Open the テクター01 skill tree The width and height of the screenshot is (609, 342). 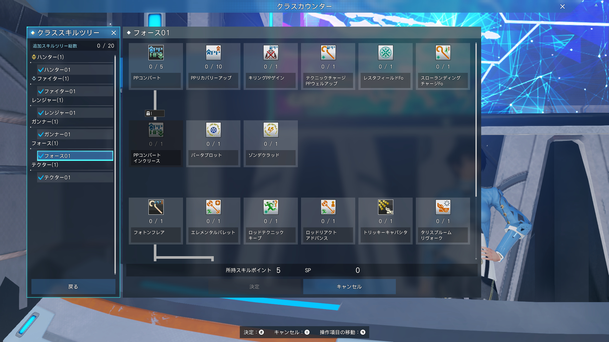coord(75,177)
